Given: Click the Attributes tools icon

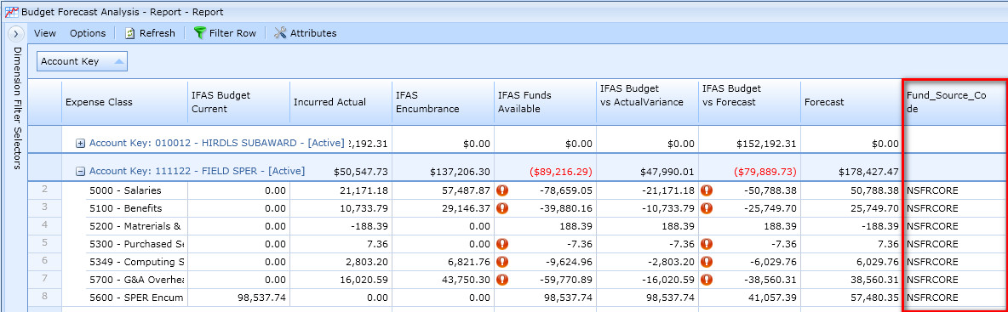Looking at the screenshot, I should tap(280, 33).
